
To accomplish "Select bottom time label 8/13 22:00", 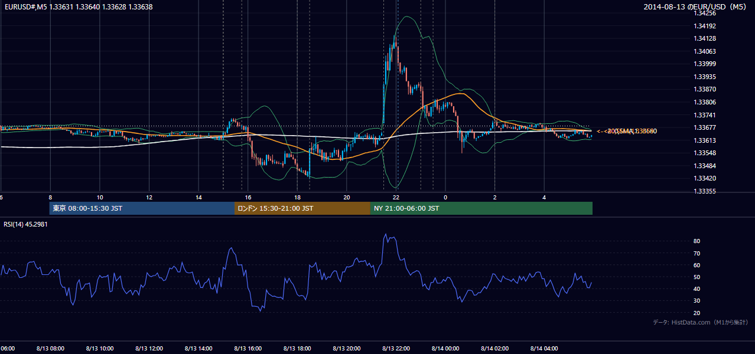I will (396, 348).
